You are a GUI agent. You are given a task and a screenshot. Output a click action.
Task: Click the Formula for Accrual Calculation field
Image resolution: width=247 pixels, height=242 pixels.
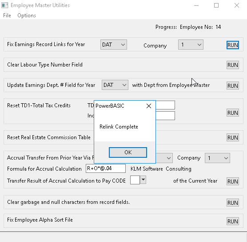(106, 168)
